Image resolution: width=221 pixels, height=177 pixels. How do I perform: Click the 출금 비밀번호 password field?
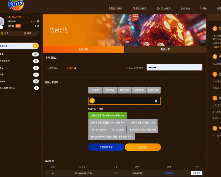click(174, 67)
